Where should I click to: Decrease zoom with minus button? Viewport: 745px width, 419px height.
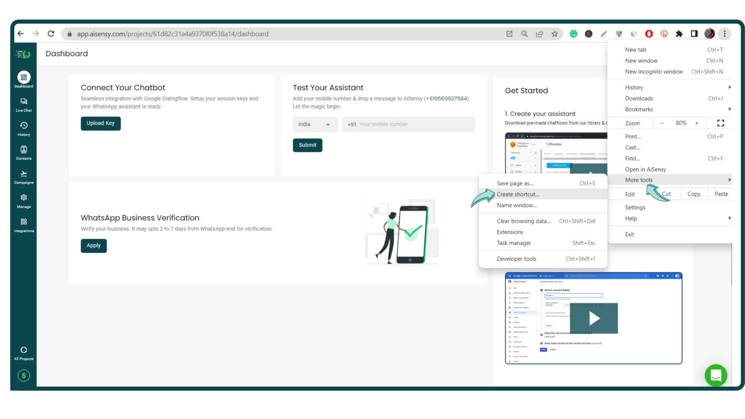(x=662, y=123)
